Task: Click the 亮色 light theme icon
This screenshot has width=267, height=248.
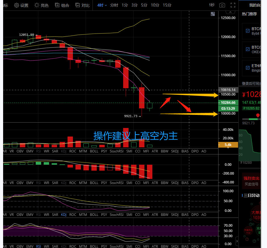Action: pyautogui.click(x=41, y=5)
